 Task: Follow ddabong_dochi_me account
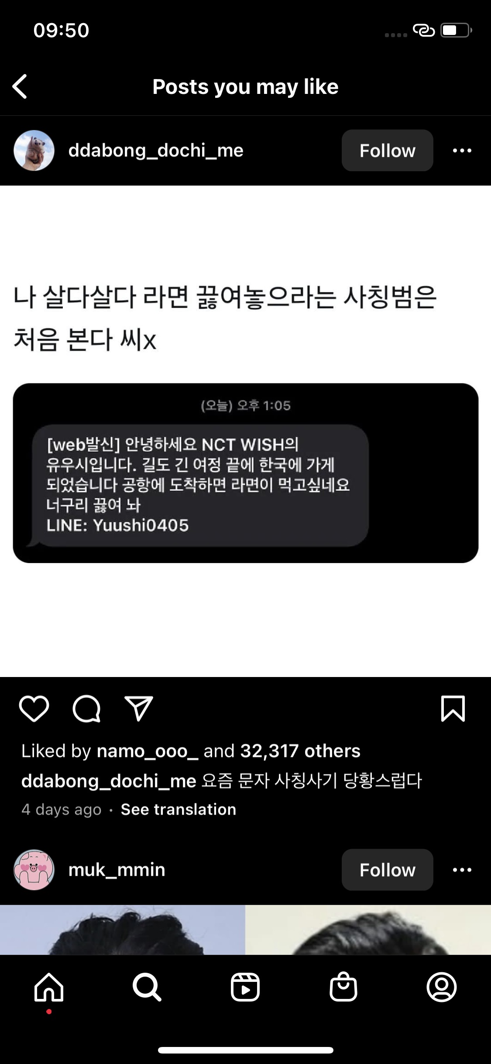click(x=388, y=150)
